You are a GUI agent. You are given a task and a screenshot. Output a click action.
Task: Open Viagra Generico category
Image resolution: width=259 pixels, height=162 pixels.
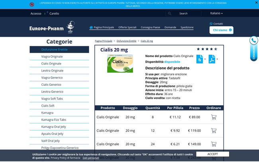[x=52, y=77]
